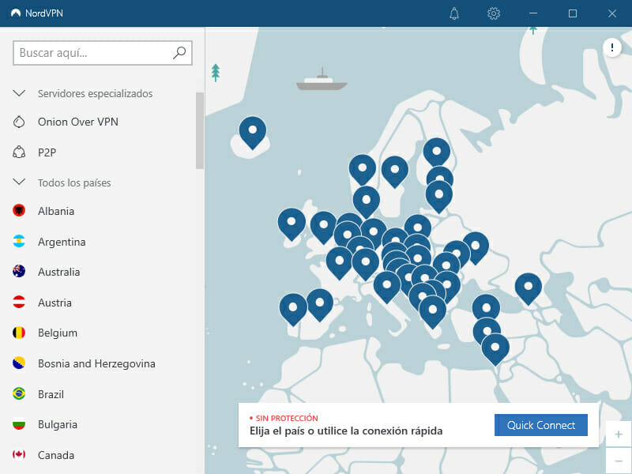The height and width of the screenshot is (474, 632).
Task: Select the Iceland map pin
Action: (x=253, y=133)
